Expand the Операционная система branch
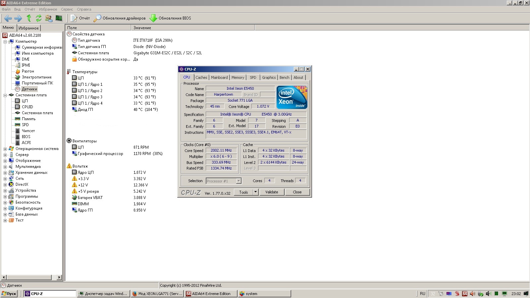 (5, 149)
